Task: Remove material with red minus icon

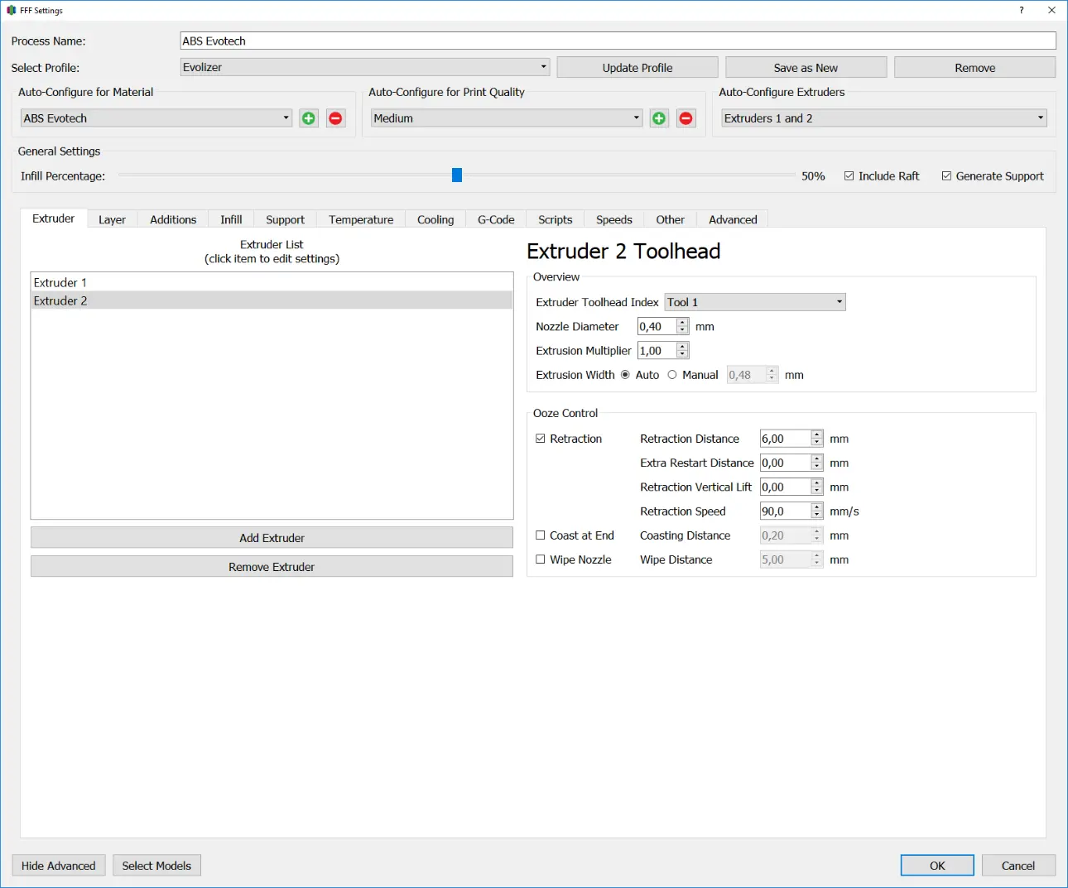Action: pyautogui.click(x=335, y=118)
